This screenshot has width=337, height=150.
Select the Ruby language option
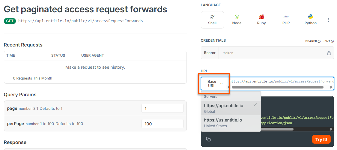261,20
